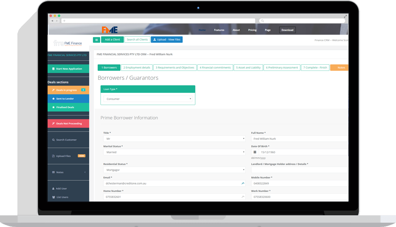Click Landlord / Mortgage Holder address field

point(300,170)
